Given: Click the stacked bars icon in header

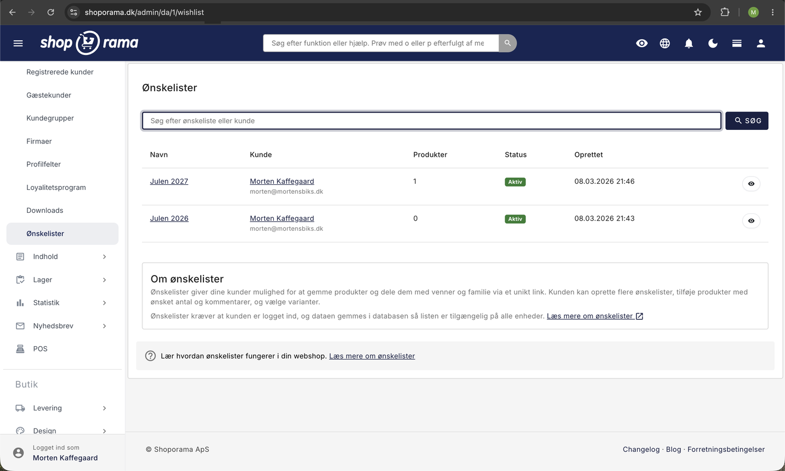Looking at the screenshot, I should (x=737, y=43).
